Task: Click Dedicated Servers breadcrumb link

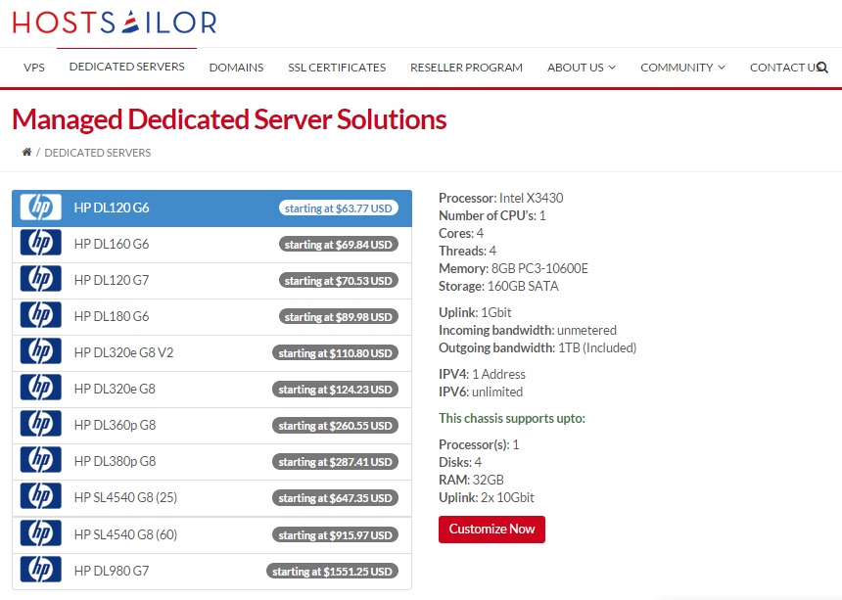Action: coord(98,153)
